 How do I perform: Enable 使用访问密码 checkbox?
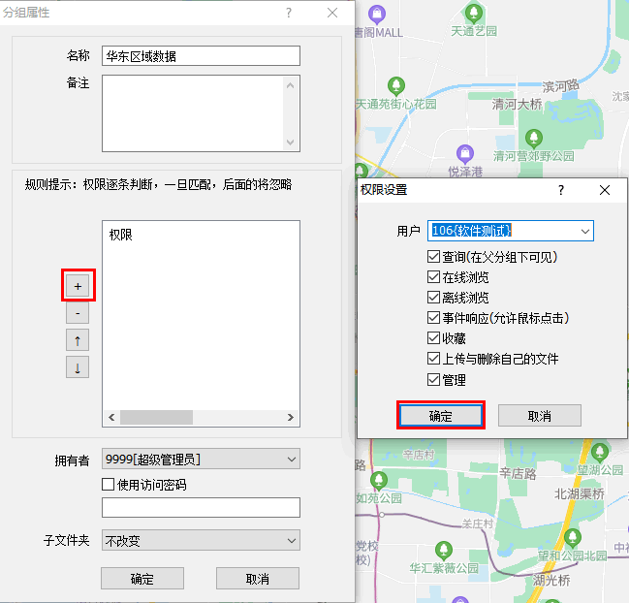click(x=109, y=485)
